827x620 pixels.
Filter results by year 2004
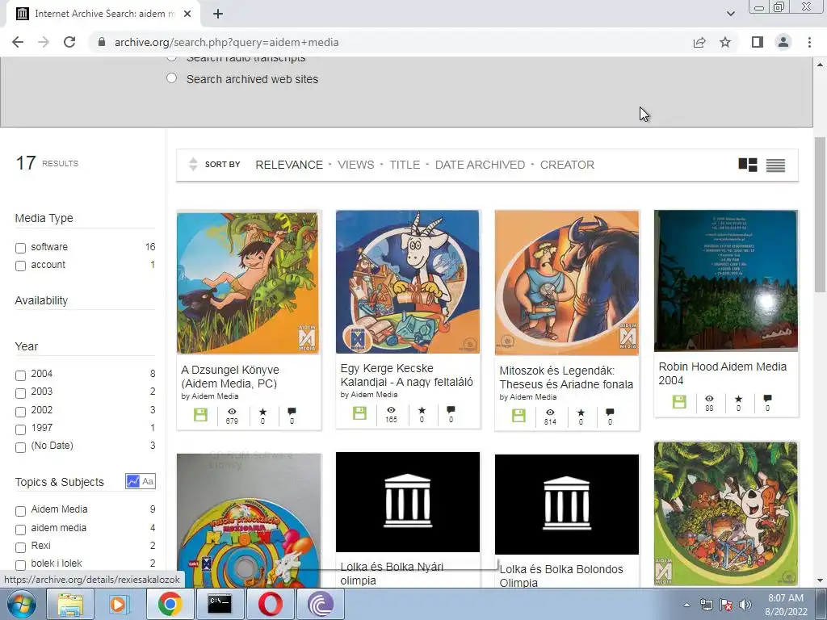[x=20, y=375]
